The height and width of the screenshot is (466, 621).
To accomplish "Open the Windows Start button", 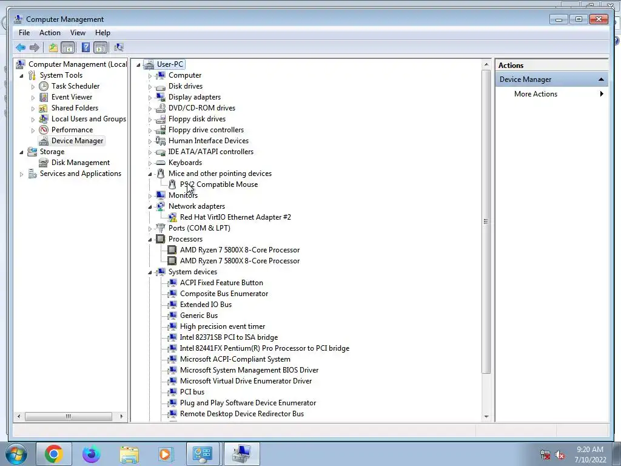I will 16,454.
